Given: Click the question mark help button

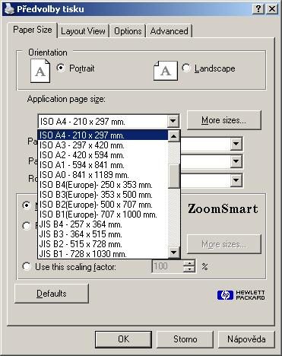Looking at the screenshot, I should (258, 9).
